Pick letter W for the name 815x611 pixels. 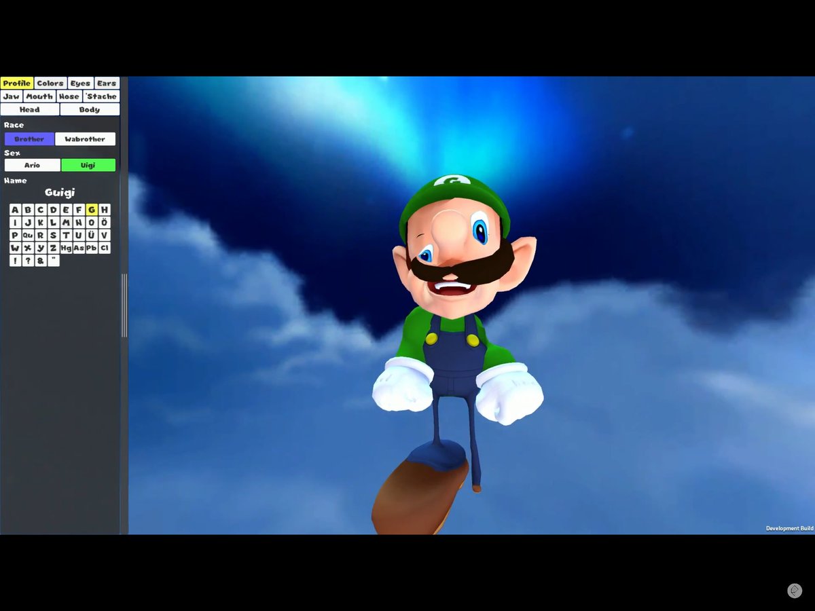(x=15, y=248)
